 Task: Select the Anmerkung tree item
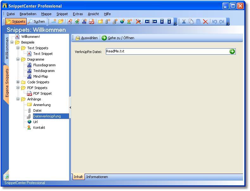pos(42,105)
